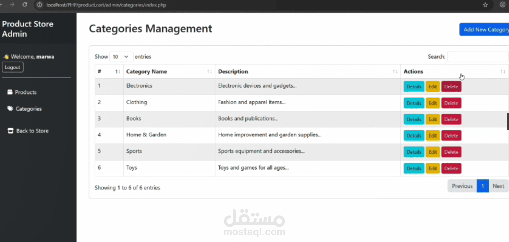Viewport: 509px width, 242px height.
Task: Open the Products menu item
Action: point(25,92)
